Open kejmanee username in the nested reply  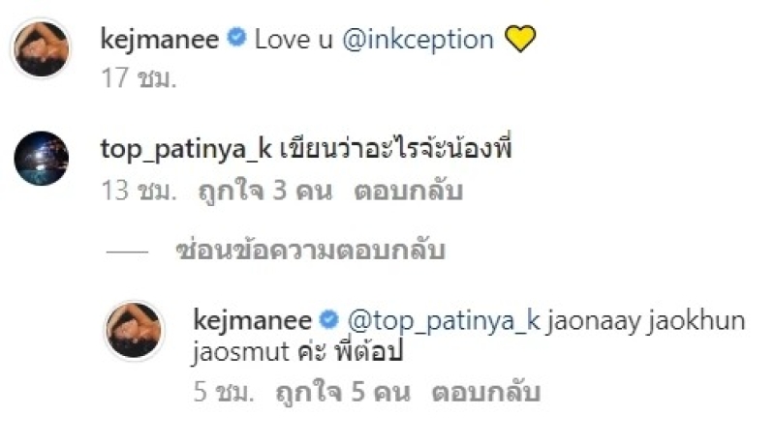tap(252, 320)
